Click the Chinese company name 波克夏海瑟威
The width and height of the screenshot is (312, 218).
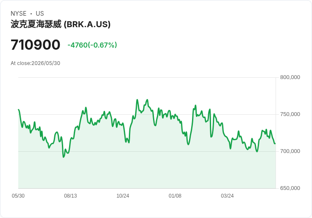(x=36, y=24)
